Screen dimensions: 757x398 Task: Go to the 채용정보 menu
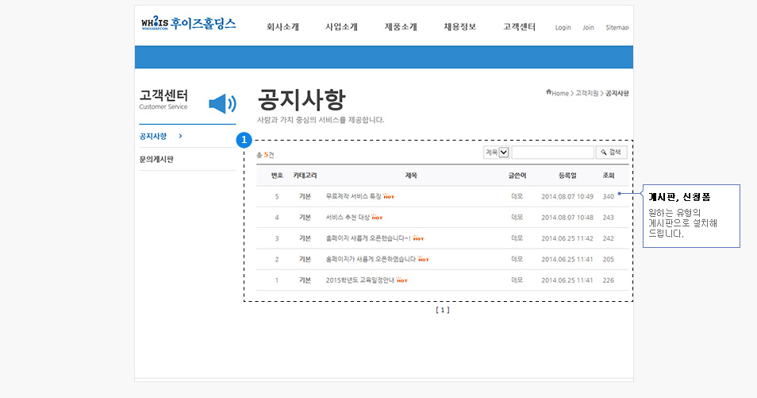click(460, 27)
